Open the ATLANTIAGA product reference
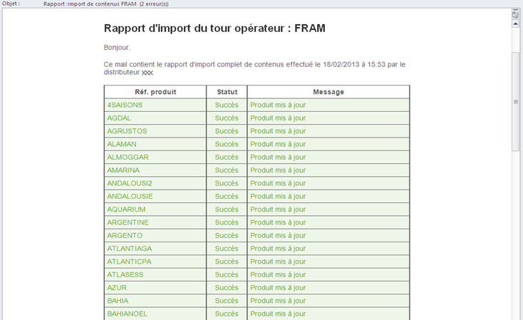The height and width of the screenshot is (320, 523). [x=129, y=249]
